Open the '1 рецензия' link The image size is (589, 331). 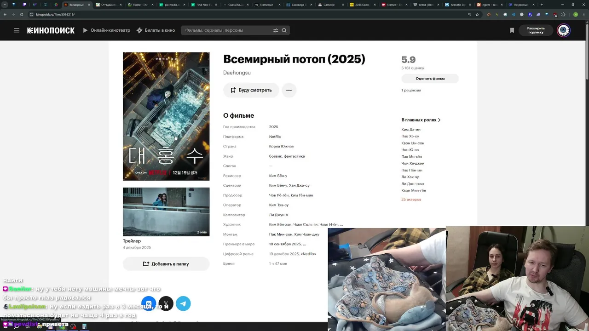tap(411, 90)
